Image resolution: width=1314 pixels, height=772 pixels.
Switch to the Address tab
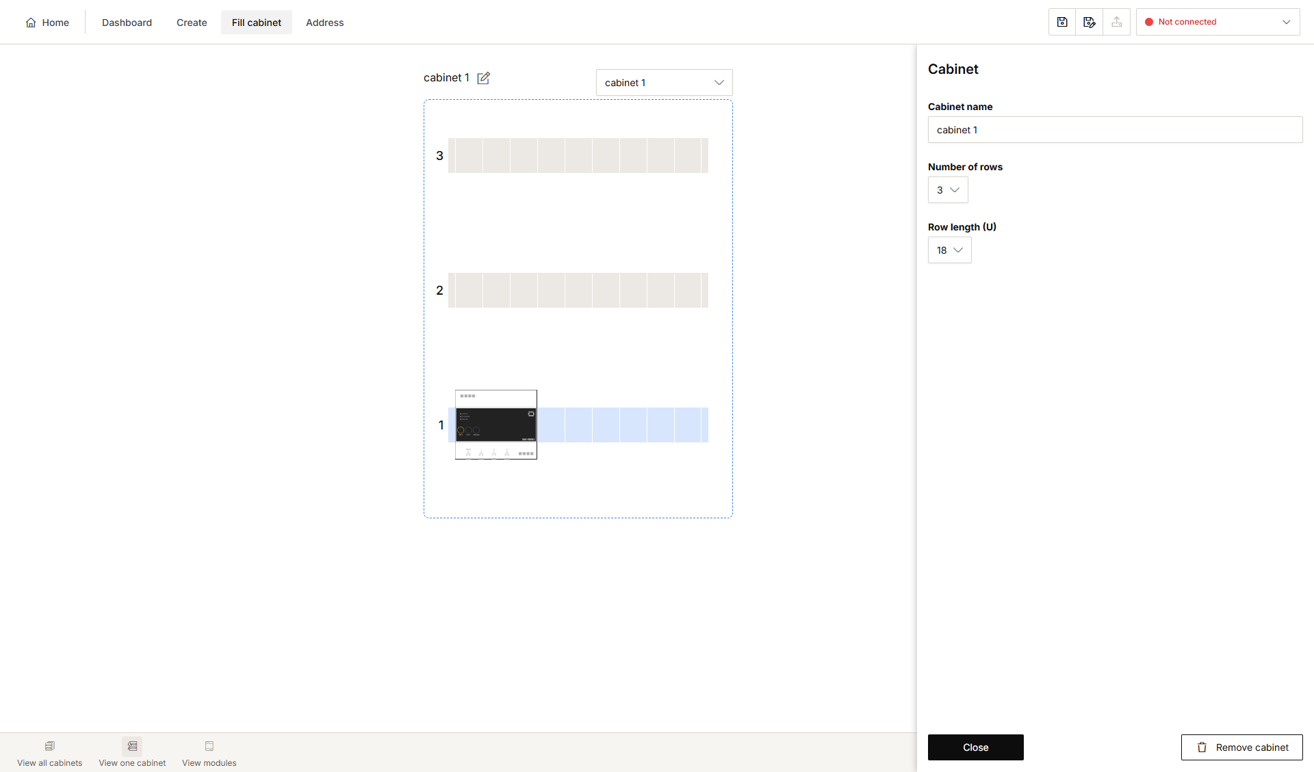point(325,23)
